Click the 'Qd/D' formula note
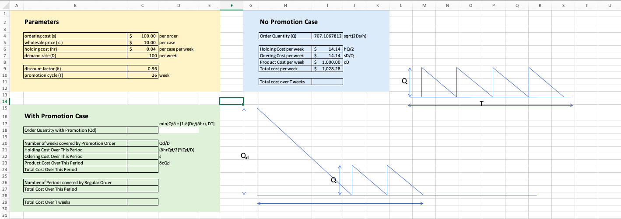This screenshot has width=621, height=219. click(x=165, y=143)
